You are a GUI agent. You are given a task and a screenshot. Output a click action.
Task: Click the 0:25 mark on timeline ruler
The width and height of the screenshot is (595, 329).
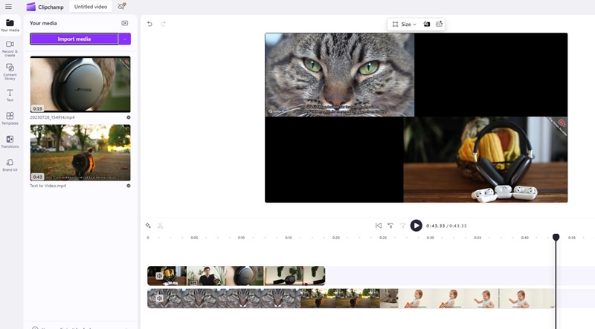coord(383,238)
